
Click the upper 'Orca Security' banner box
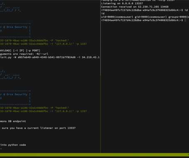pyautogui.click(x=15, y=30)
